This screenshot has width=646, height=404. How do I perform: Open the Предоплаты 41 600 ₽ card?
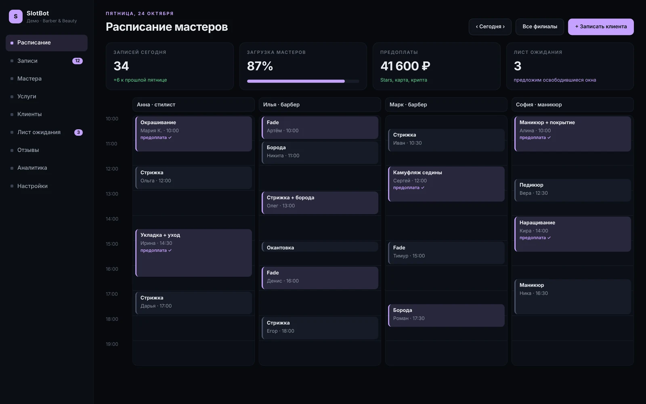(436, 66)
